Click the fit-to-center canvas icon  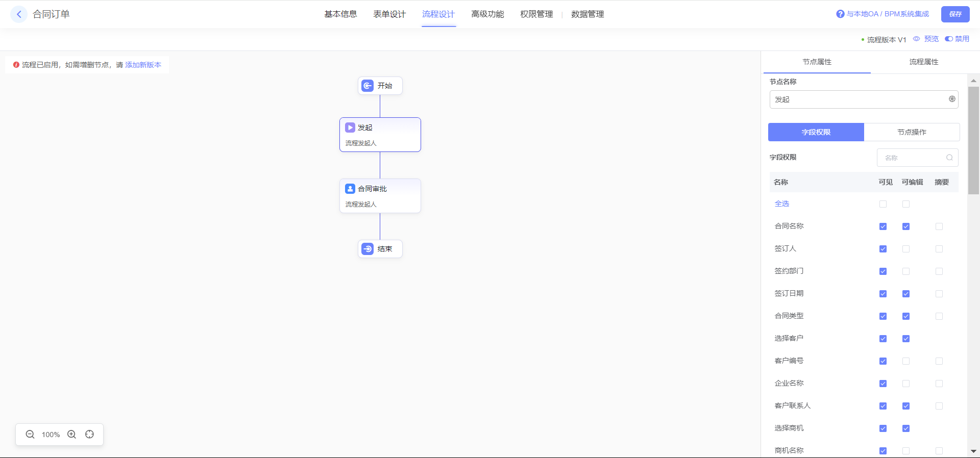(x=90, y=435)
